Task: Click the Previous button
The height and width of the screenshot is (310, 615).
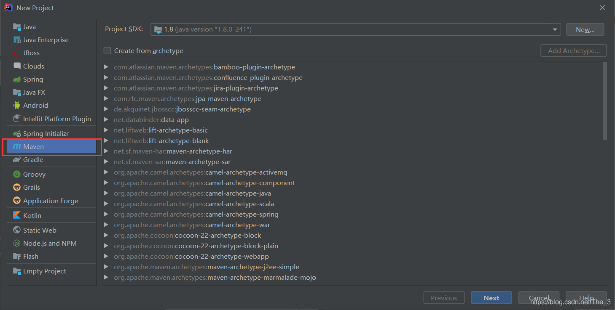Action: tap(444, 298)
